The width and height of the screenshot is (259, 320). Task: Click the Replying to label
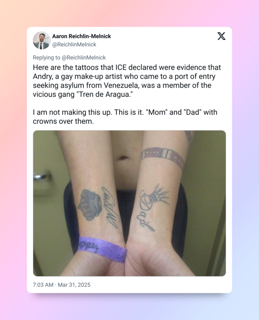tap(46, 58)
